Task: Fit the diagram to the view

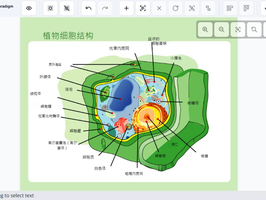Action: coord(238,29)
